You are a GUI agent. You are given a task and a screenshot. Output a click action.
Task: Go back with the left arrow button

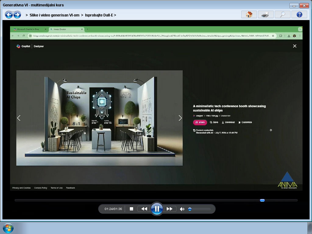pos(9,15)
